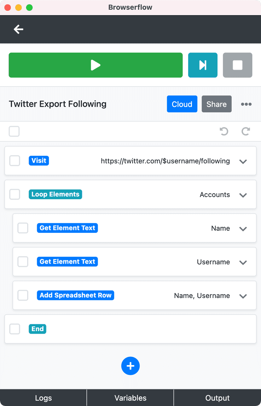Switch to the Variables tab
The image size is (261, 406).
130,398
